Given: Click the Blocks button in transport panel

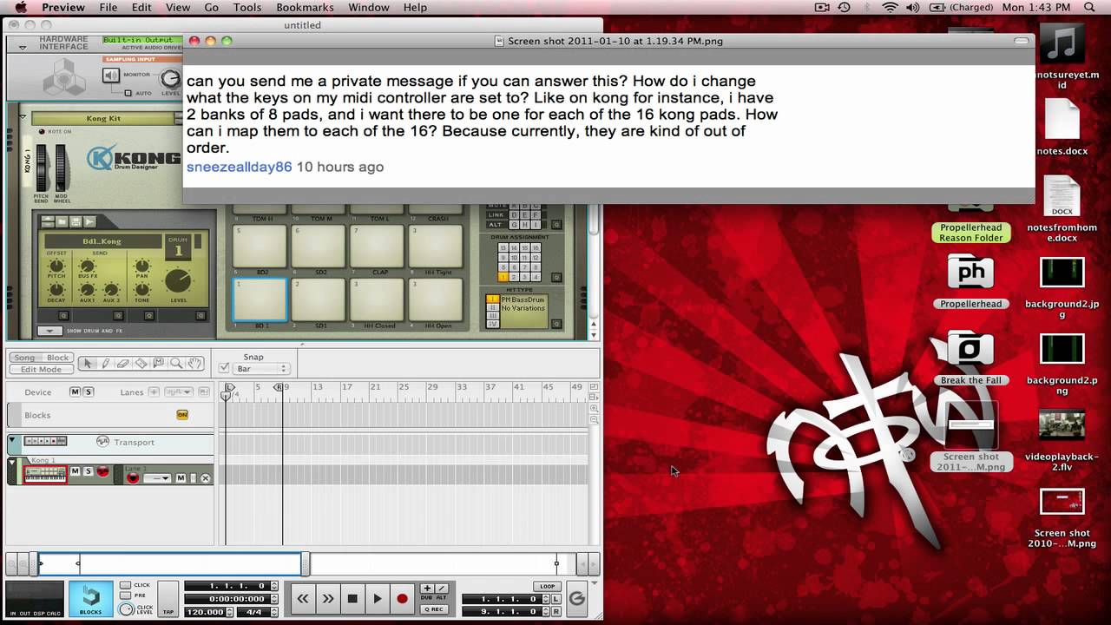Looking at the screenshot, I should (90, 599).
